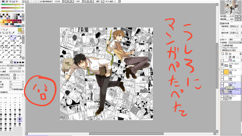Toggle the color mixer panel tab

10,1
